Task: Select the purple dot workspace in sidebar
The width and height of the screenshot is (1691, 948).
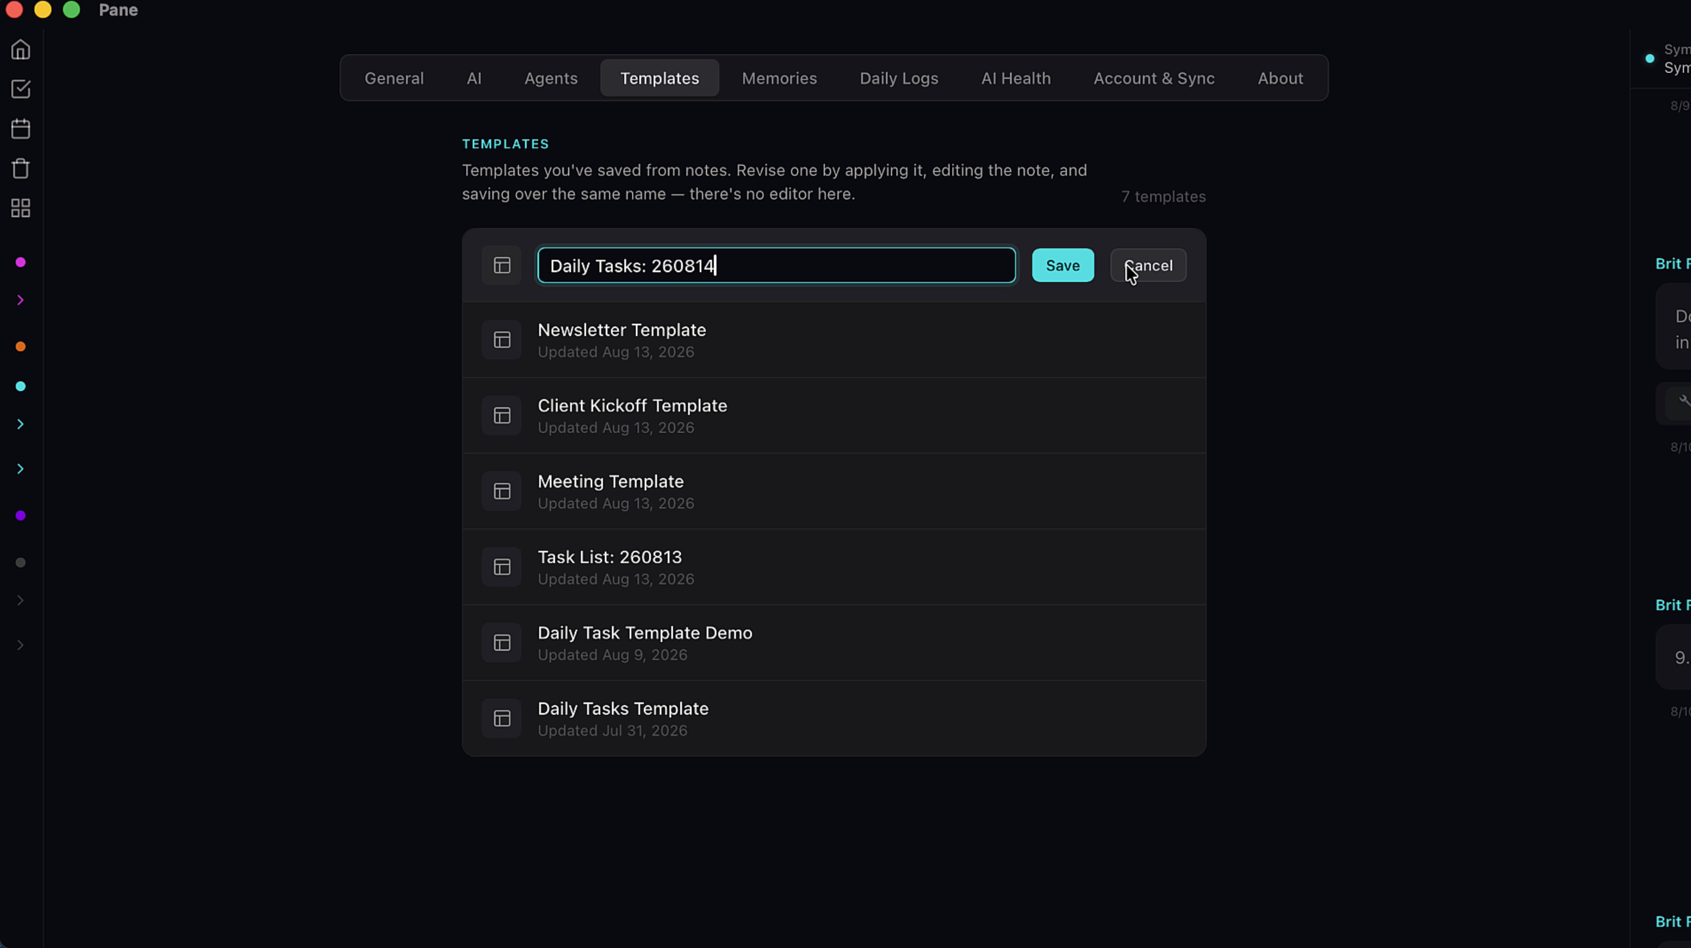Action: [x=20, y=516]
